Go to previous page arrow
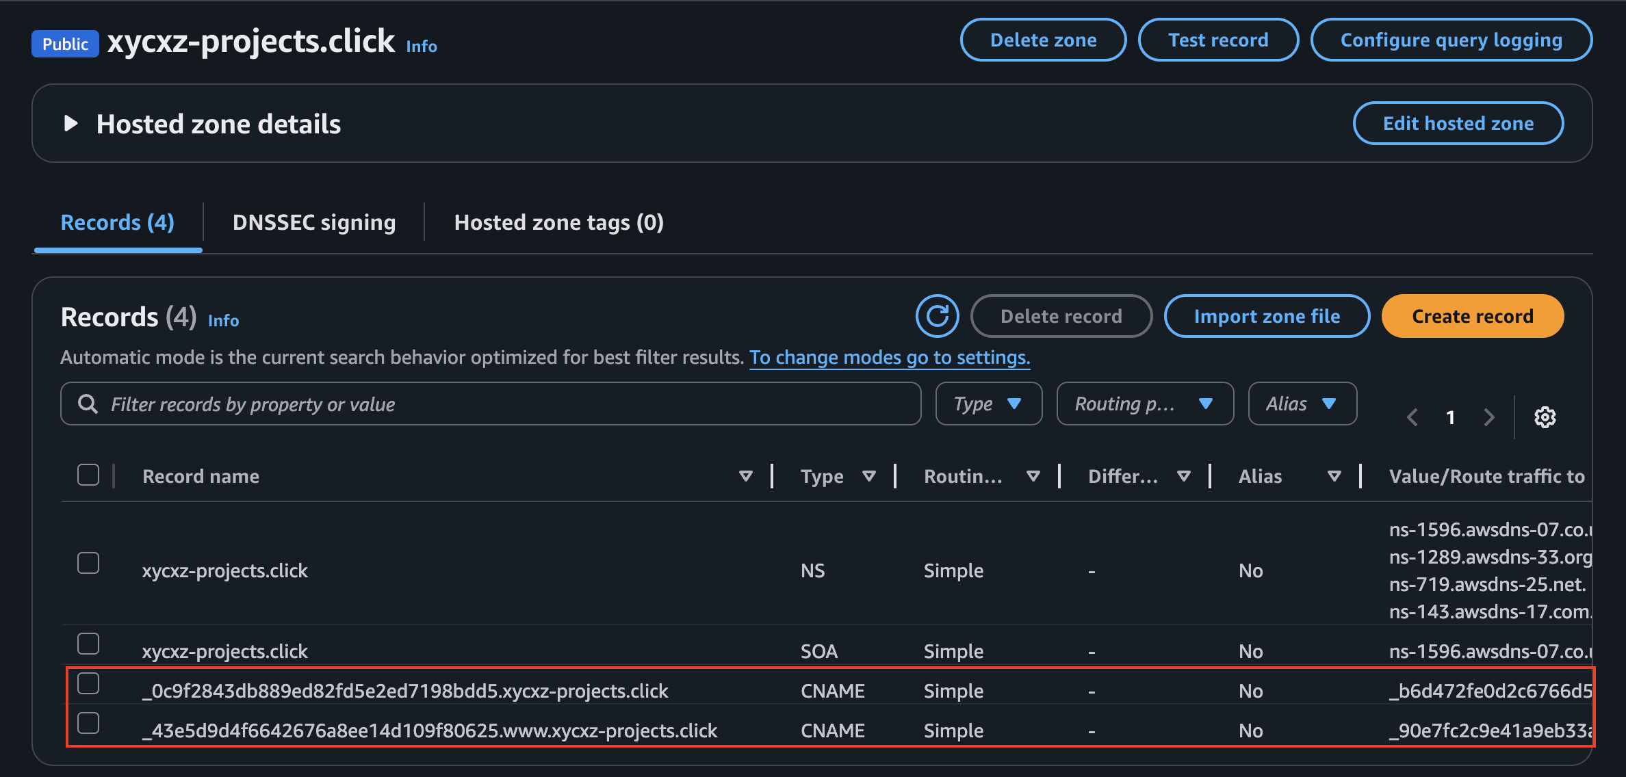The image size is (1626, 777). [1412, 417]
